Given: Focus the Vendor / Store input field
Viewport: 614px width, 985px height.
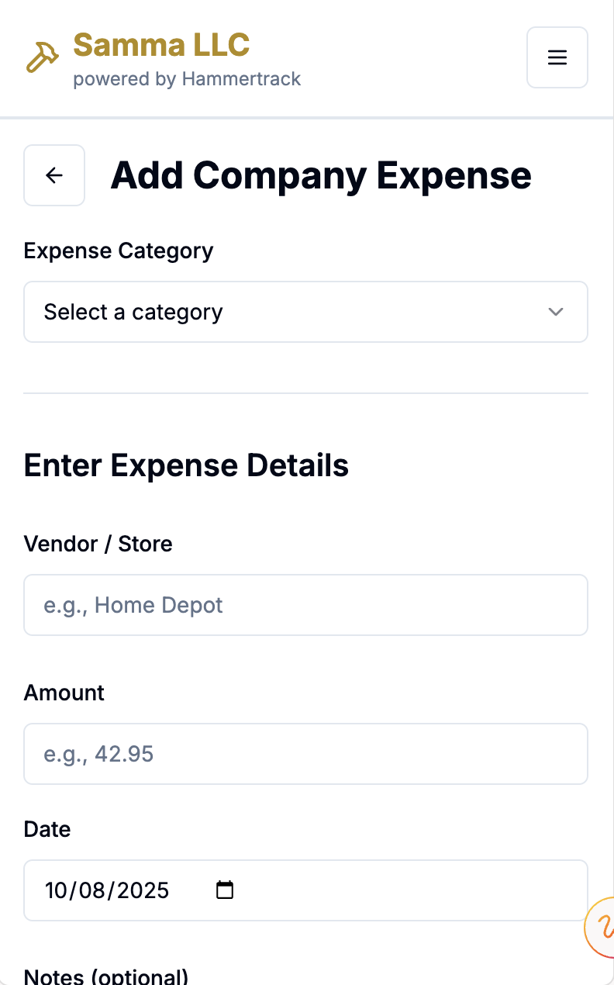Looking at the screenshot, I should coord(305,605).
